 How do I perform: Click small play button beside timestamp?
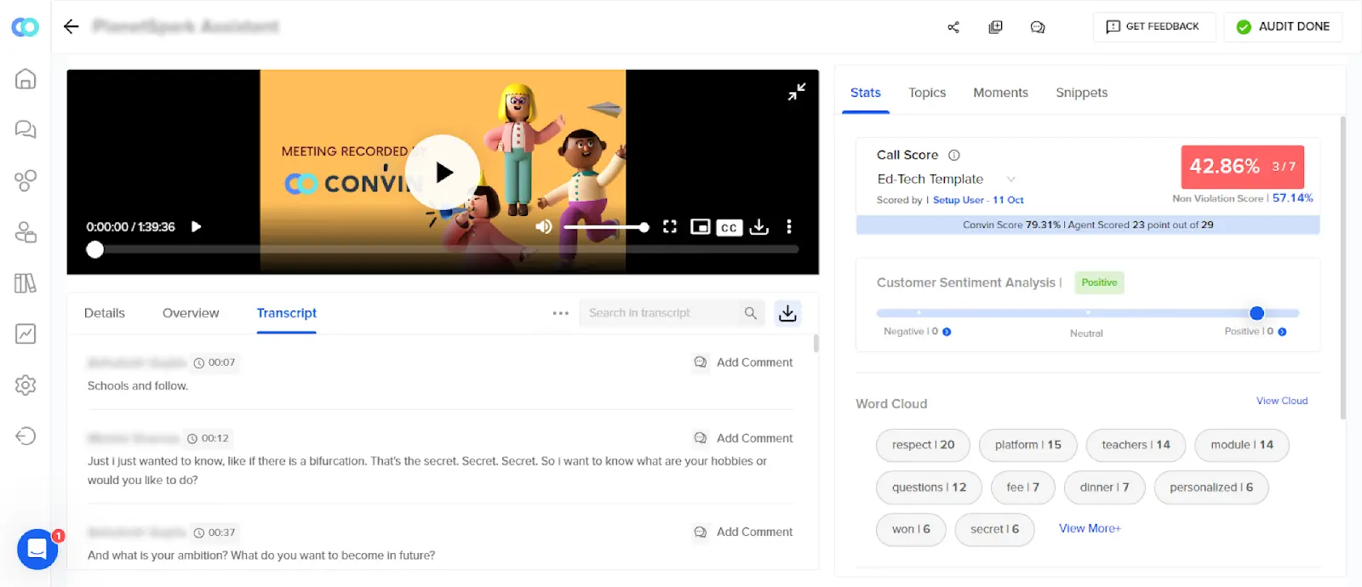(197, 227)
